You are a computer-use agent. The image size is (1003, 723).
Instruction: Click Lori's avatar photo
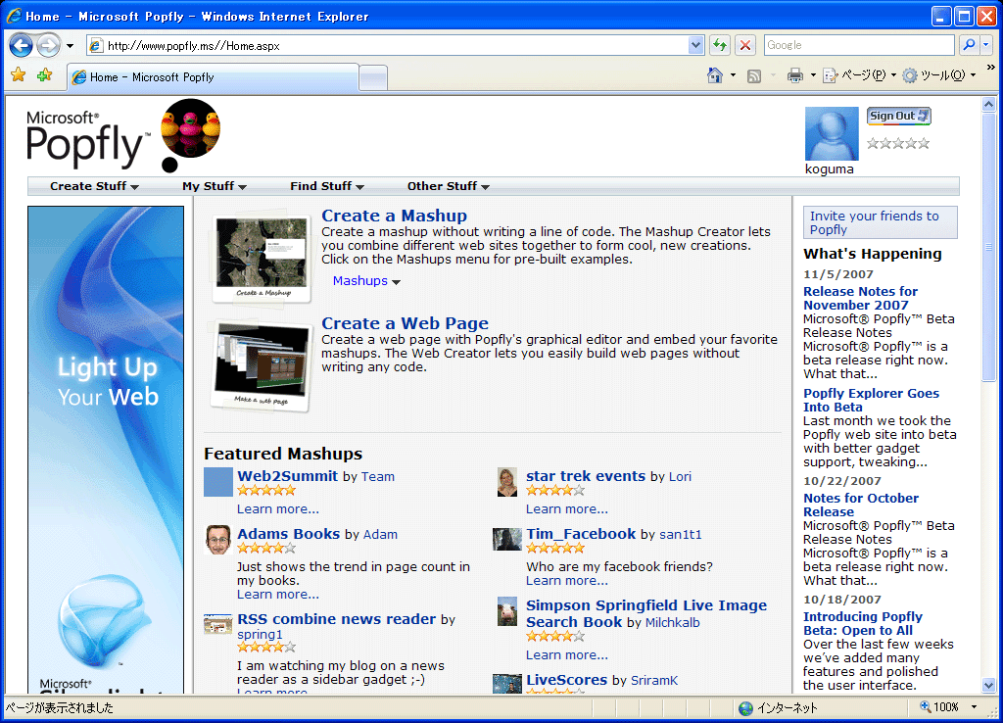pos(507,482)
